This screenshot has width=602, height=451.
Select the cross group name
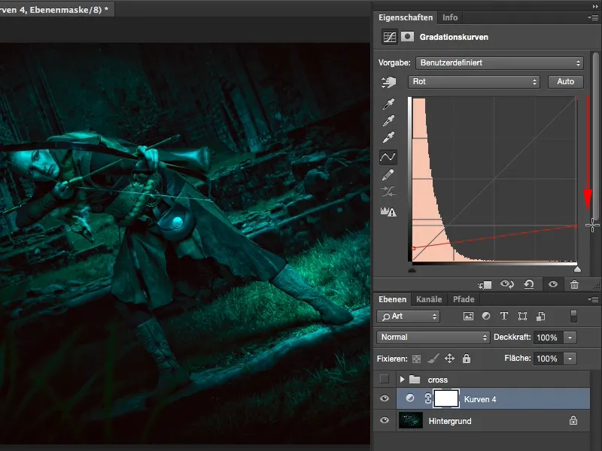point(438,380)
